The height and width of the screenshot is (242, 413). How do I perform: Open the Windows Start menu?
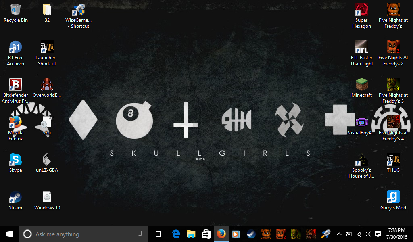pyautogui.click(x=10, y=234)
